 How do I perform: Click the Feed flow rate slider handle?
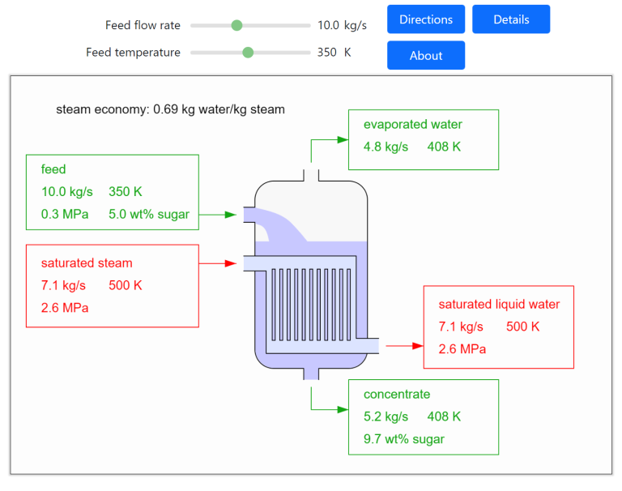click(236, 25)
